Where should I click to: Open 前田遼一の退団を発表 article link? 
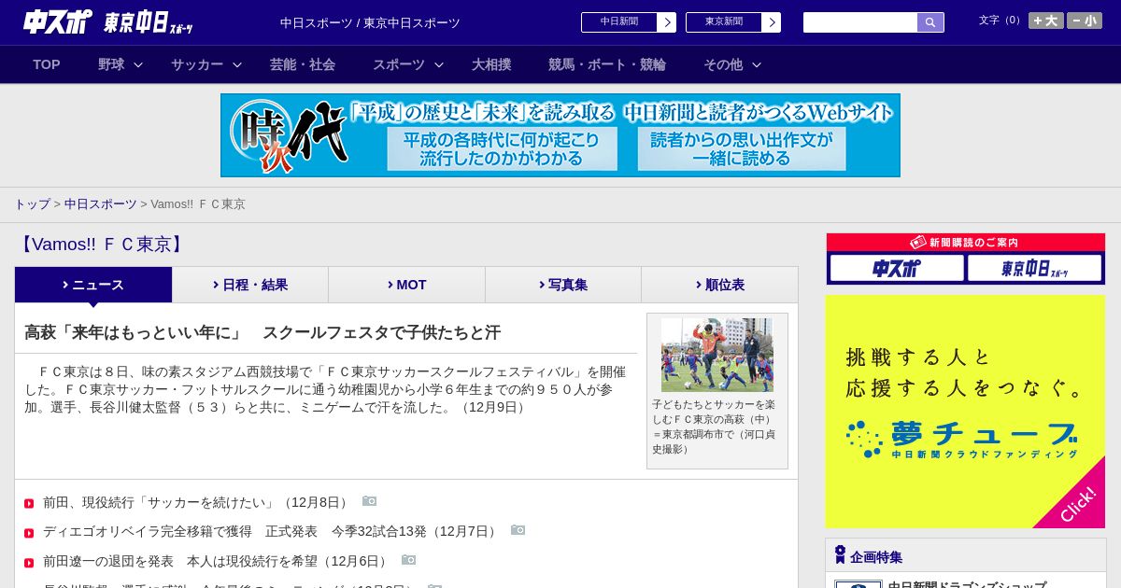pos(217,561)
